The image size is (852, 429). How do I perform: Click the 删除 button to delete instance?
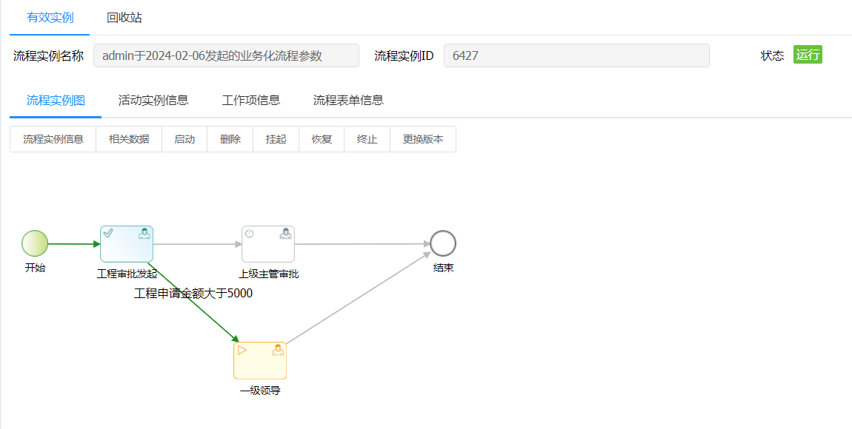230,139
